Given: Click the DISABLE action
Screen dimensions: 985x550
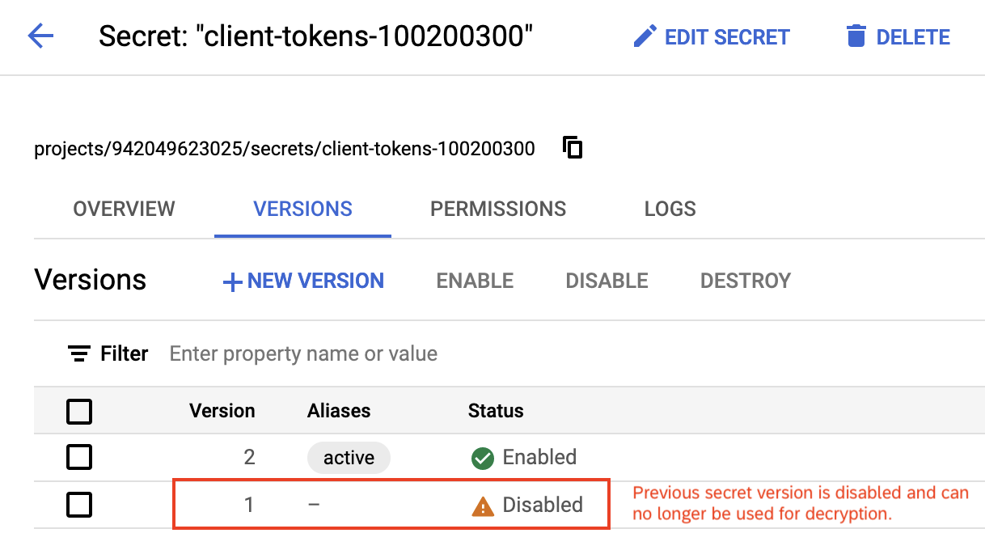Looking at the screenshot, I should coord(606,281).
